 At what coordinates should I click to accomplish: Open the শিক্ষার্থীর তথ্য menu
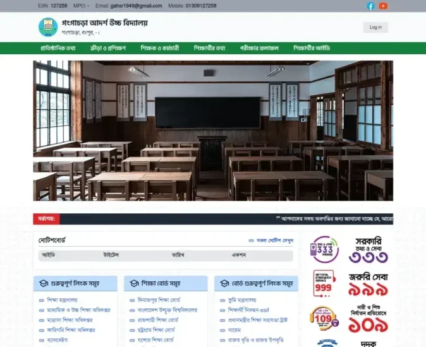(x=209, y=48)
